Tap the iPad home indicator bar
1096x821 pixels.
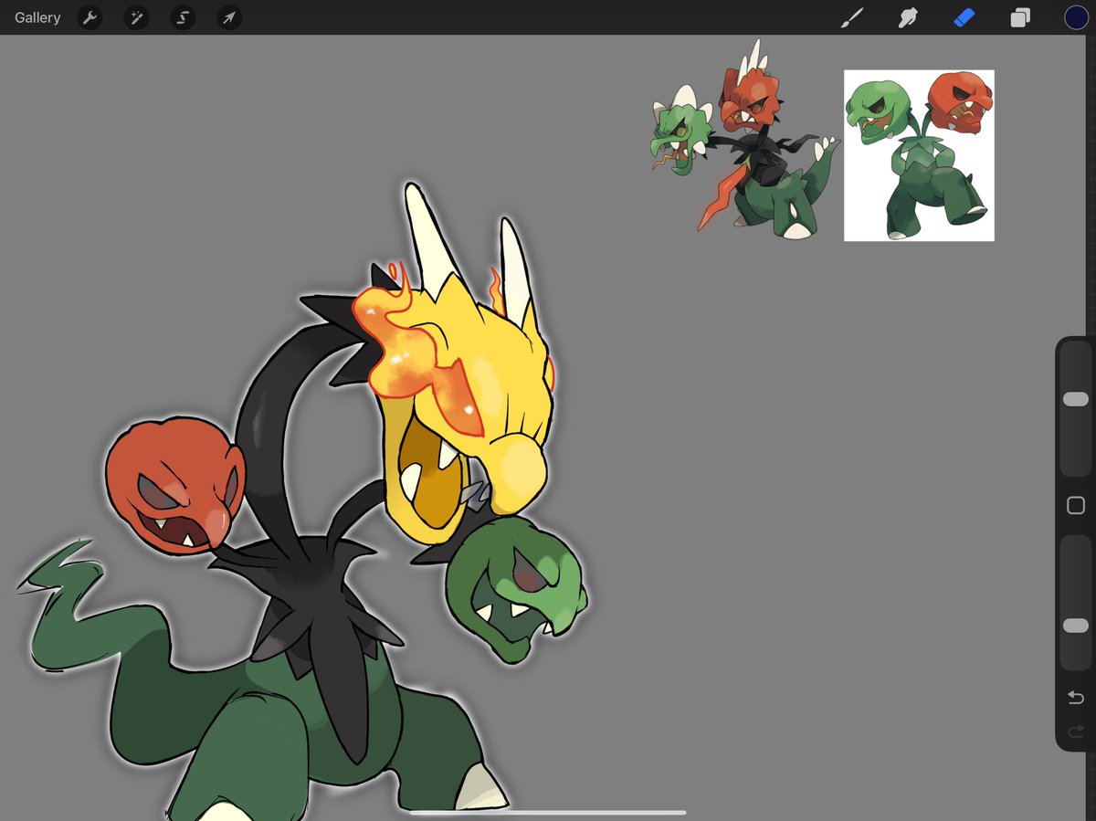coord(548,812)
